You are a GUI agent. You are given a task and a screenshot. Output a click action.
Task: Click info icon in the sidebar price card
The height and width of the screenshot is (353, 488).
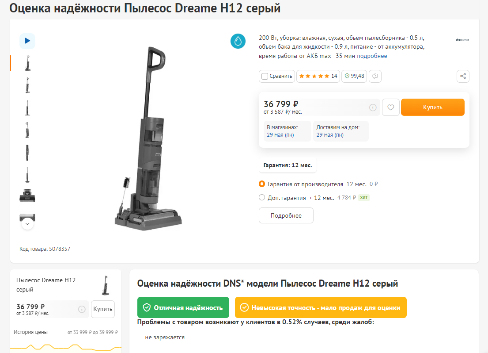tap(82, 309)
